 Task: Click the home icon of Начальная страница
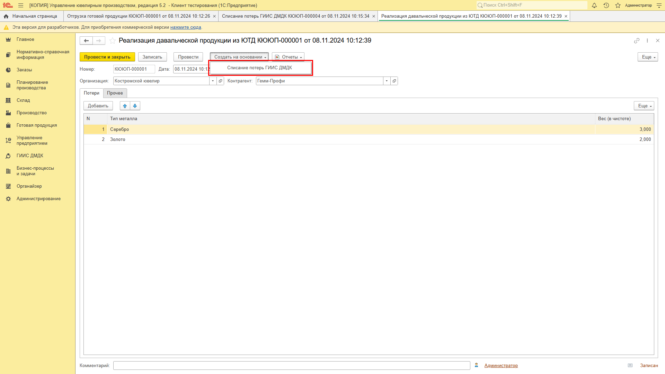(6, 16)
